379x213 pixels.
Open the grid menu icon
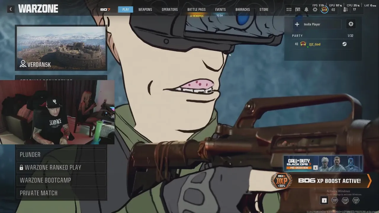(x=289, y=10)
